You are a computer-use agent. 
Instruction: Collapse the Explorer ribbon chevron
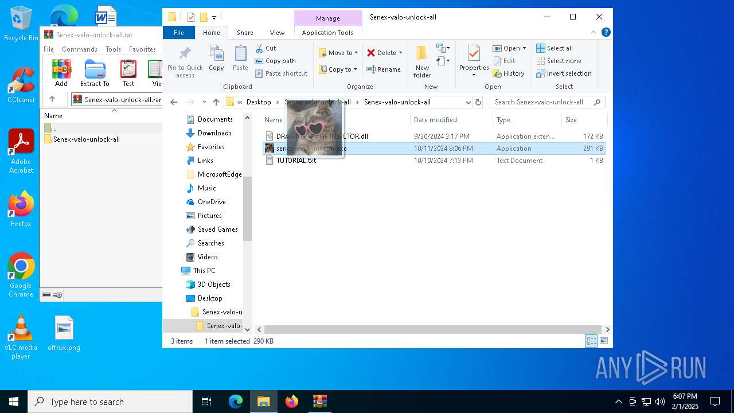(x=594, y=33)
